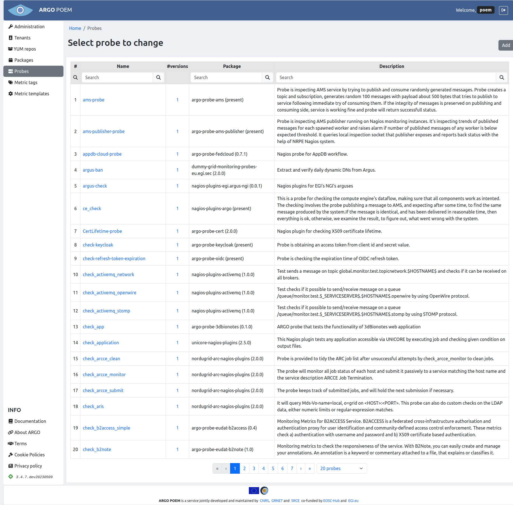
Task: Navigate Home via the breadcrumb
Action: coord(75,28)
